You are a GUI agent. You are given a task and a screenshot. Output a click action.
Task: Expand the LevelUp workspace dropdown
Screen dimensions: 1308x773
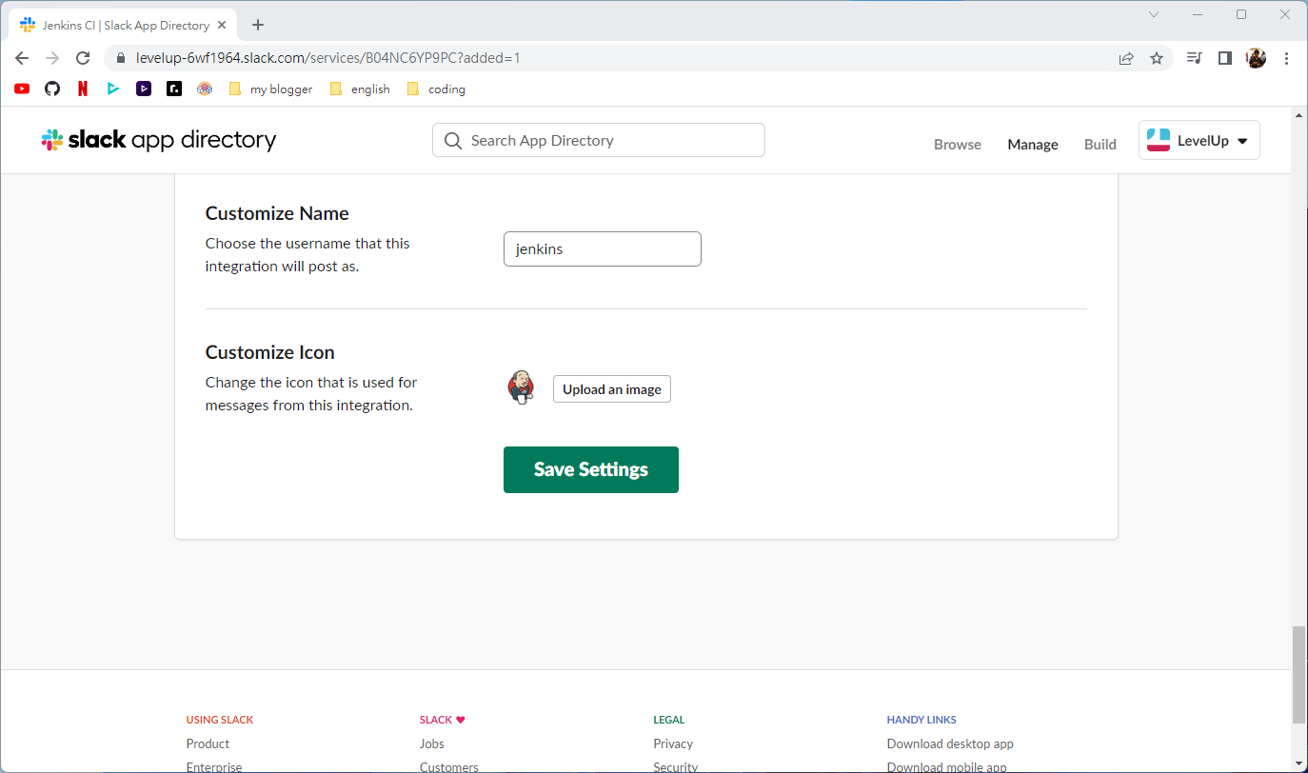(1199, 140)
